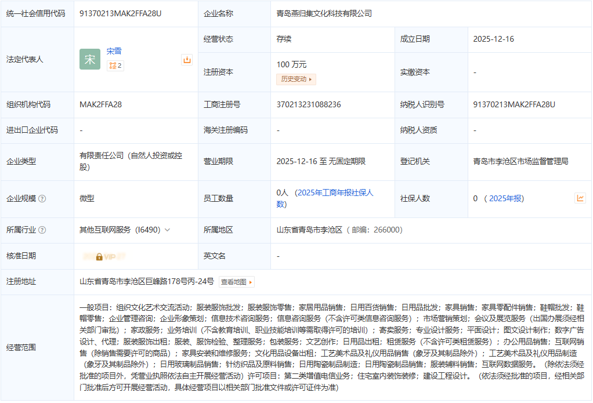593x403 pixels.
Task: Click the green 宋 avatar icon
Action: (x=89, y=59)
